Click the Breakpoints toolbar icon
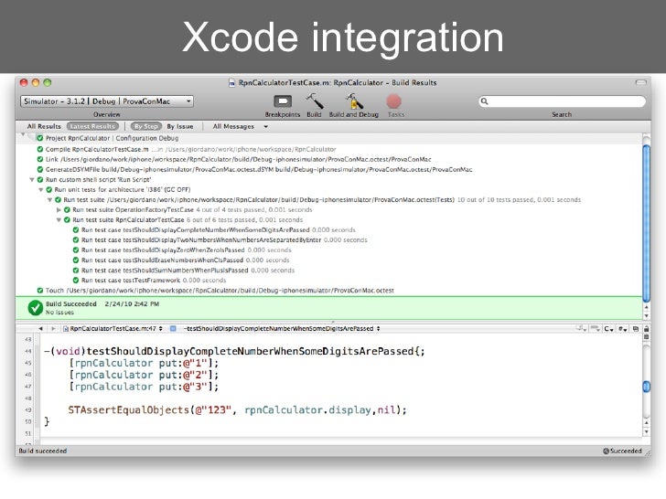666x499 pixels. point(283,101)
